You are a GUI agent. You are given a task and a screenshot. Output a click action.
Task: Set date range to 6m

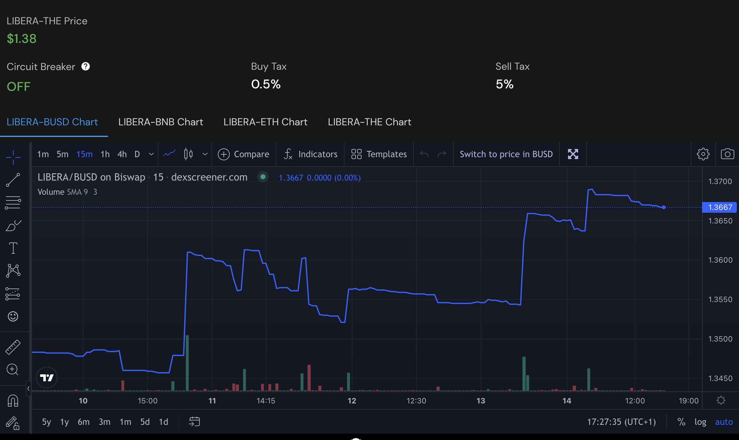[84, 422]
